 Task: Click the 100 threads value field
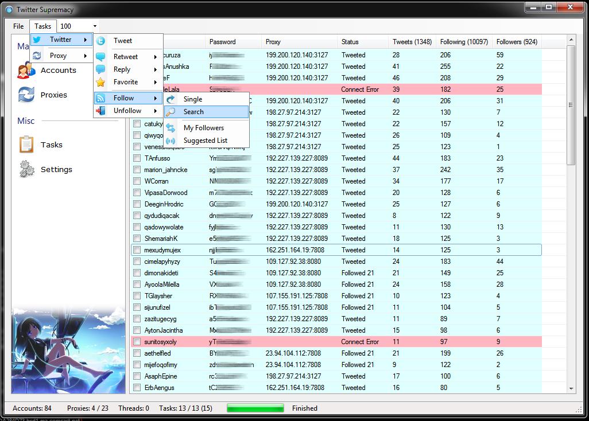tap(75, 26)
